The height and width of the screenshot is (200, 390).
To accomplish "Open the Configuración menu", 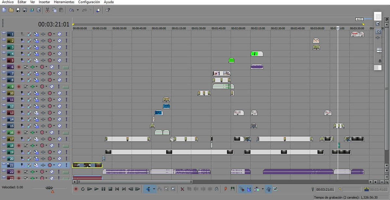I will [89, 2].
